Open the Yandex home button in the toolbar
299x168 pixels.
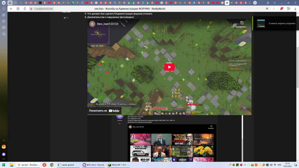[18, 9]
